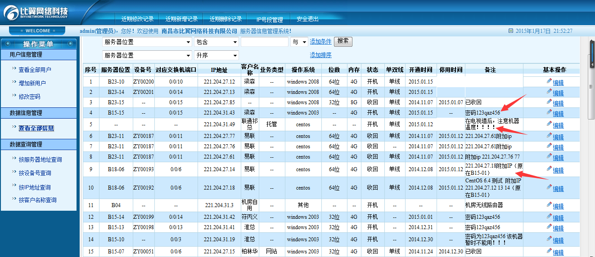Click edit pencil icon for 221.204.31.43 row
595x257 pixels.
(549, 112)
